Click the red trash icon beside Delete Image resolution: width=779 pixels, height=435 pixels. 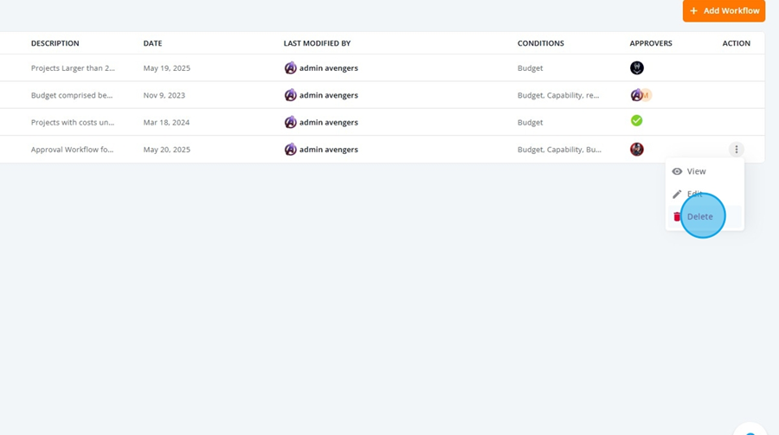tap(677, 216)
